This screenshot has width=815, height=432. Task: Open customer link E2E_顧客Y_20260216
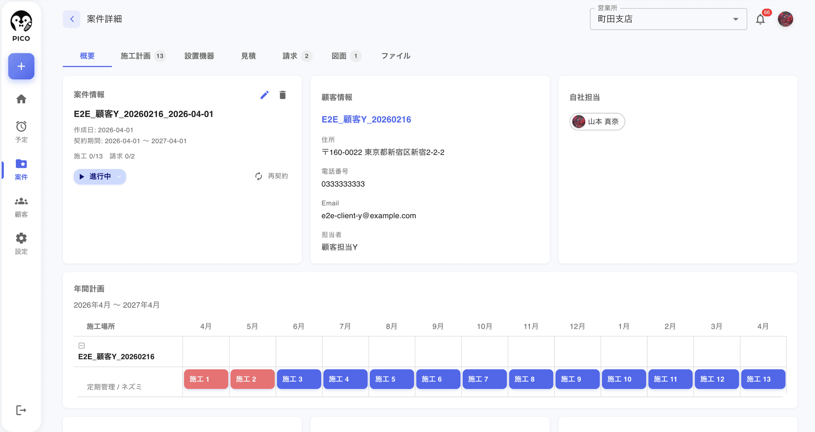366,120
